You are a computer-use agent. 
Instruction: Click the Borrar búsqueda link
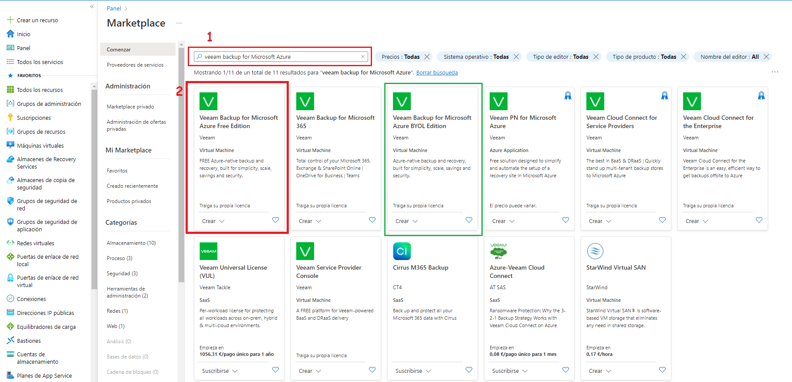pos(437,73)
